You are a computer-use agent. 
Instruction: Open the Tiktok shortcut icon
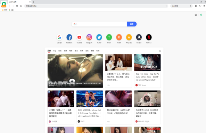tap(109, 38)
